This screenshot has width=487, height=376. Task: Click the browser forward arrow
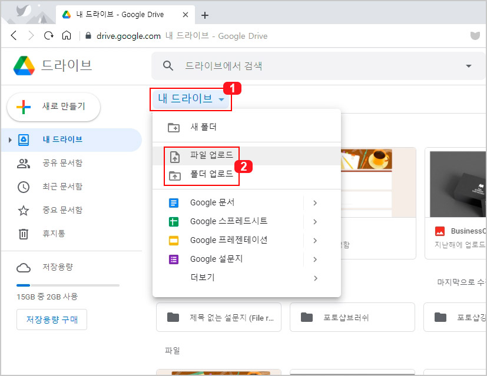pos(31,36)
